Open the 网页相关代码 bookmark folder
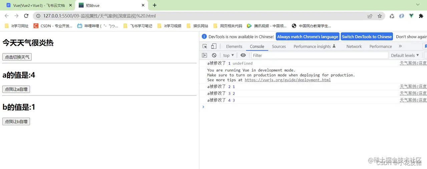This screenshot has width=427, height=169. 228,26
